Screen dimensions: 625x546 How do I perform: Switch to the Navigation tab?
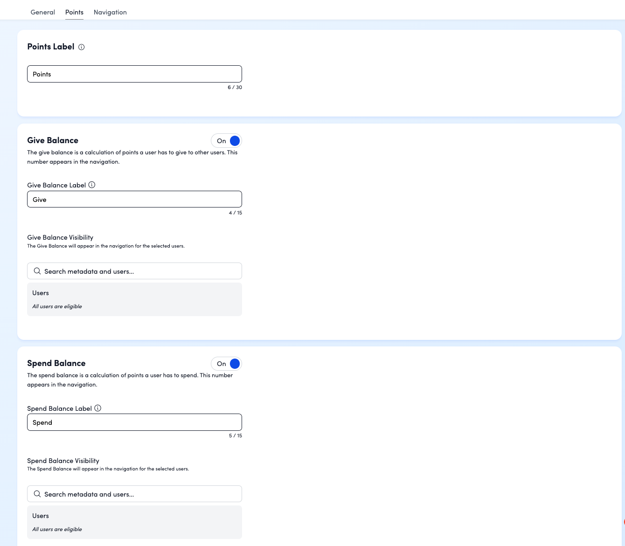110,12
